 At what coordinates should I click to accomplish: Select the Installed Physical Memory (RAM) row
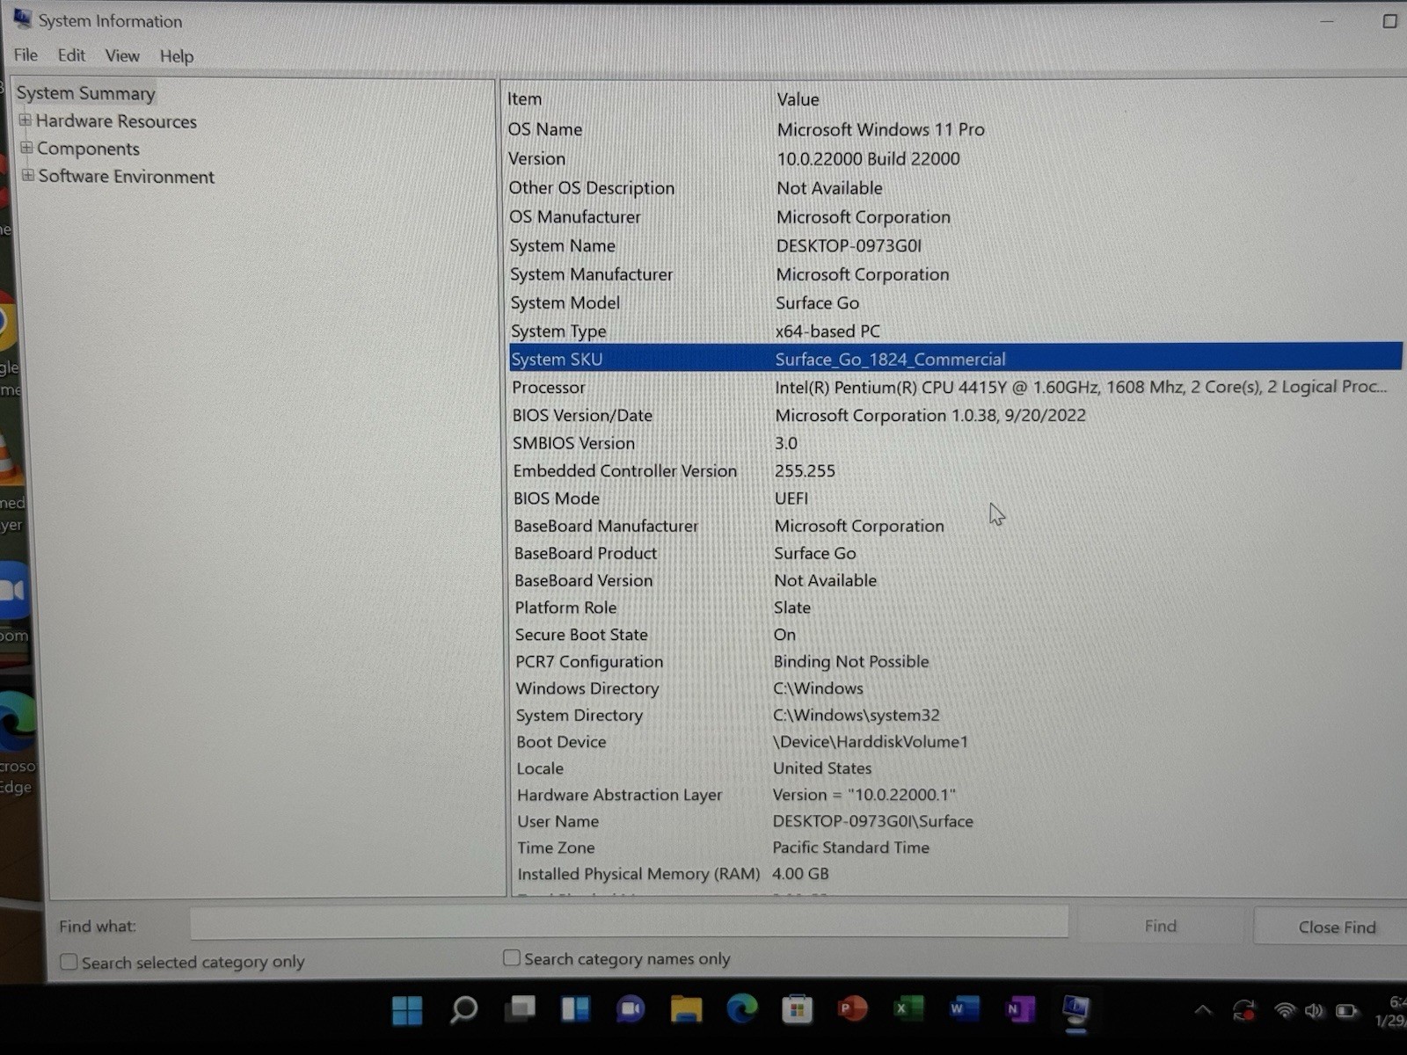pos(959,873)
